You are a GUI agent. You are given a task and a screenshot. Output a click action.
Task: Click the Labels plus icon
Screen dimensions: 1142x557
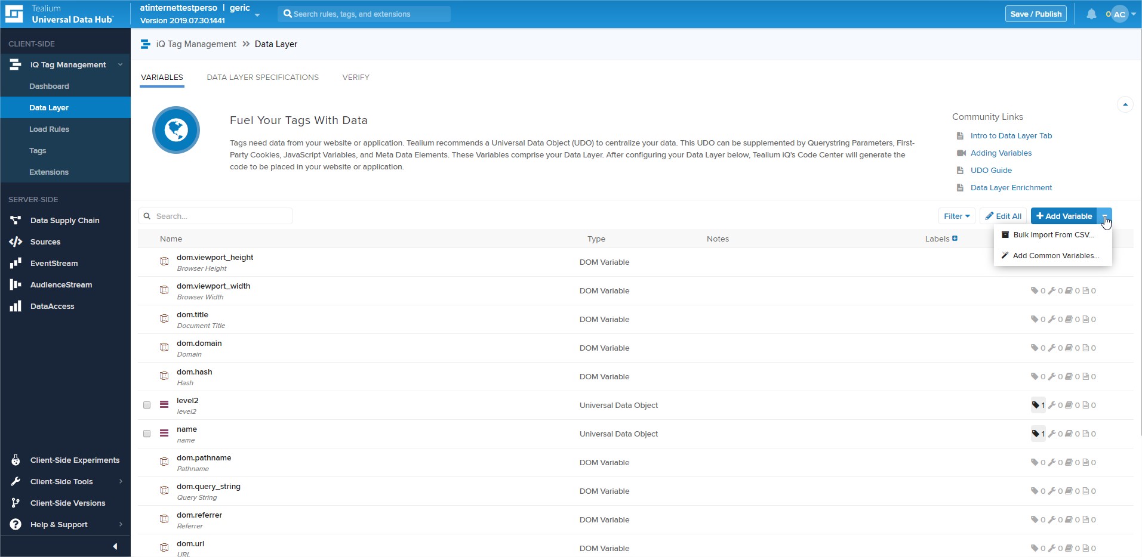pos(955,239)
